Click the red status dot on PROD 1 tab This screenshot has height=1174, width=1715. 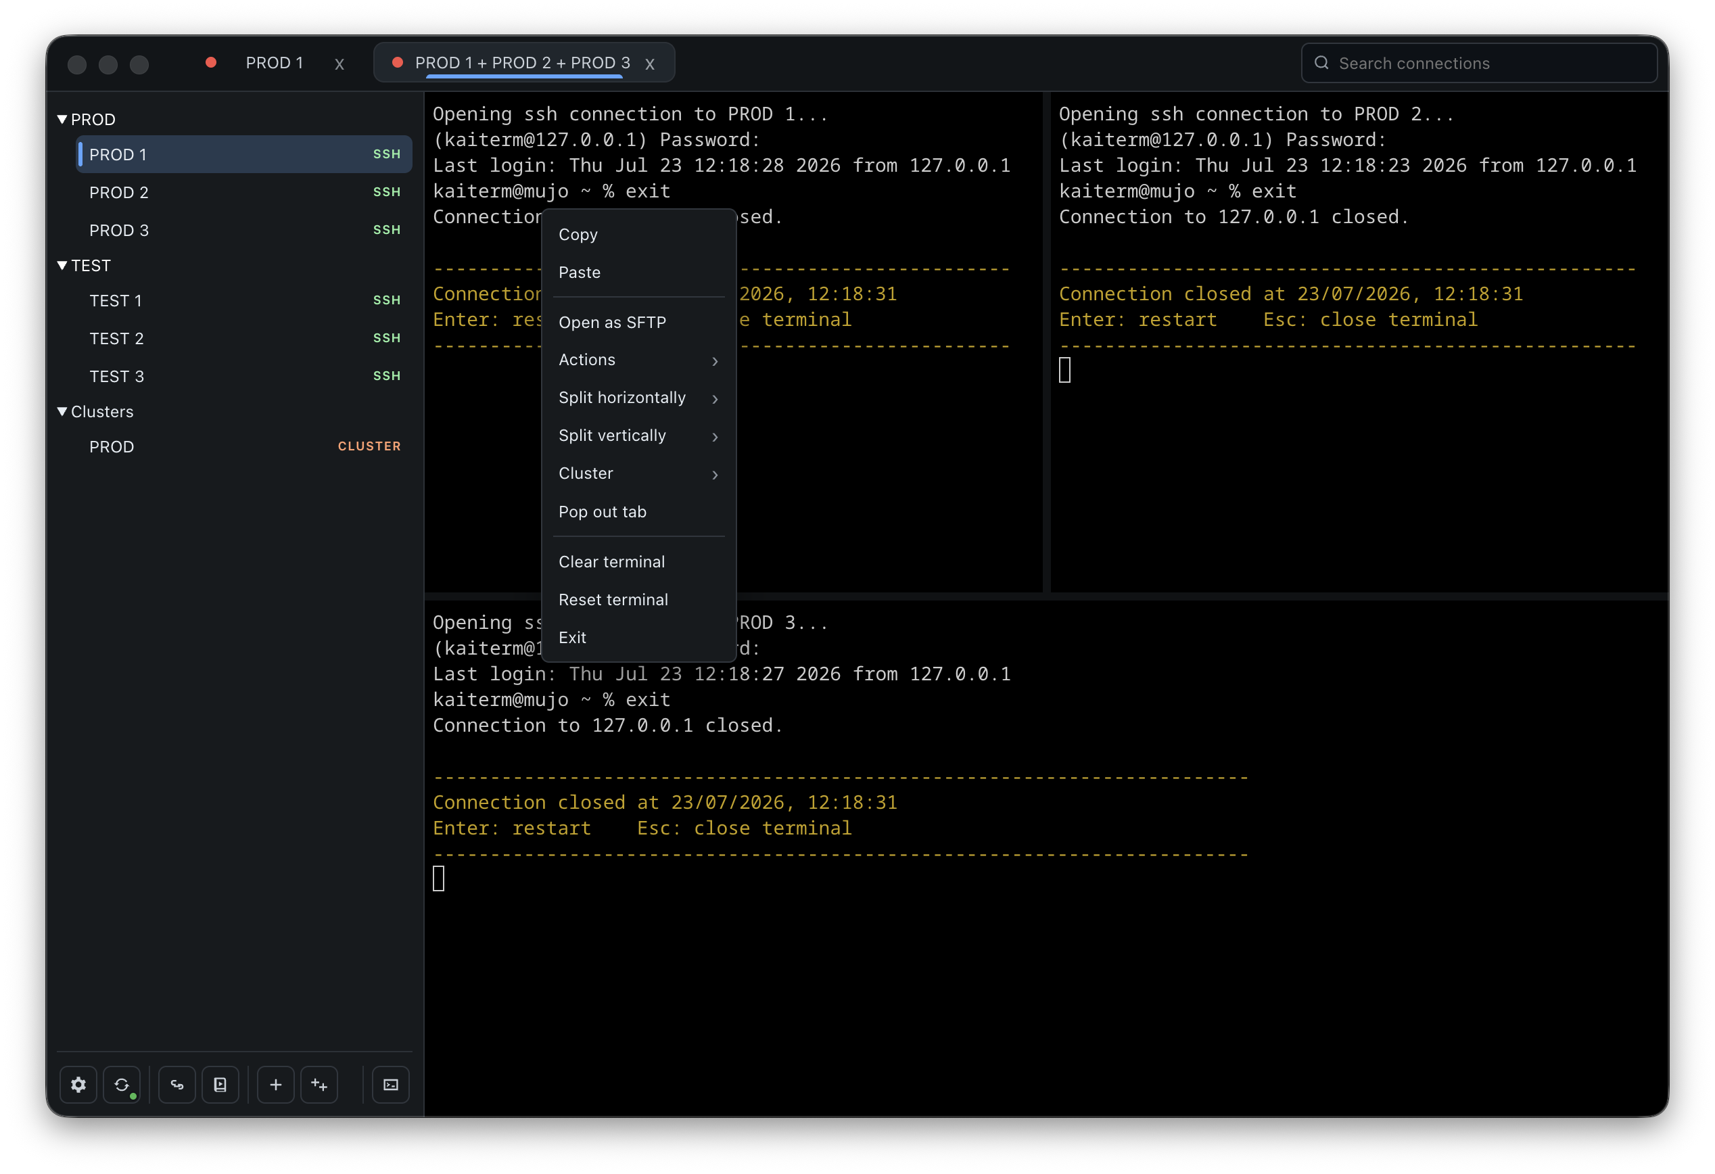pos(211,63)
